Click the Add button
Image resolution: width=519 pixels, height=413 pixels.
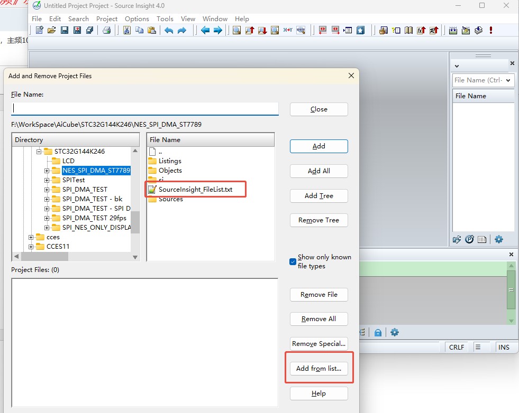click(318, 146)
